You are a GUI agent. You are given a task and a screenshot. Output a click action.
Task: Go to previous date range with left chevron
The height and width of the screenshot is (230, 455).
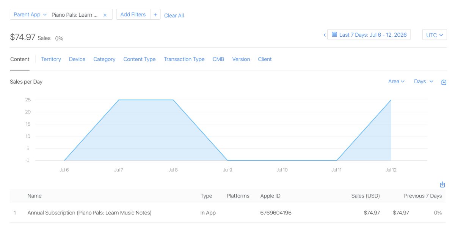(x=325, y=35)
